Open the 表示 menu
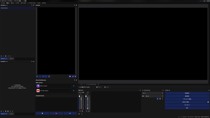 12,3
